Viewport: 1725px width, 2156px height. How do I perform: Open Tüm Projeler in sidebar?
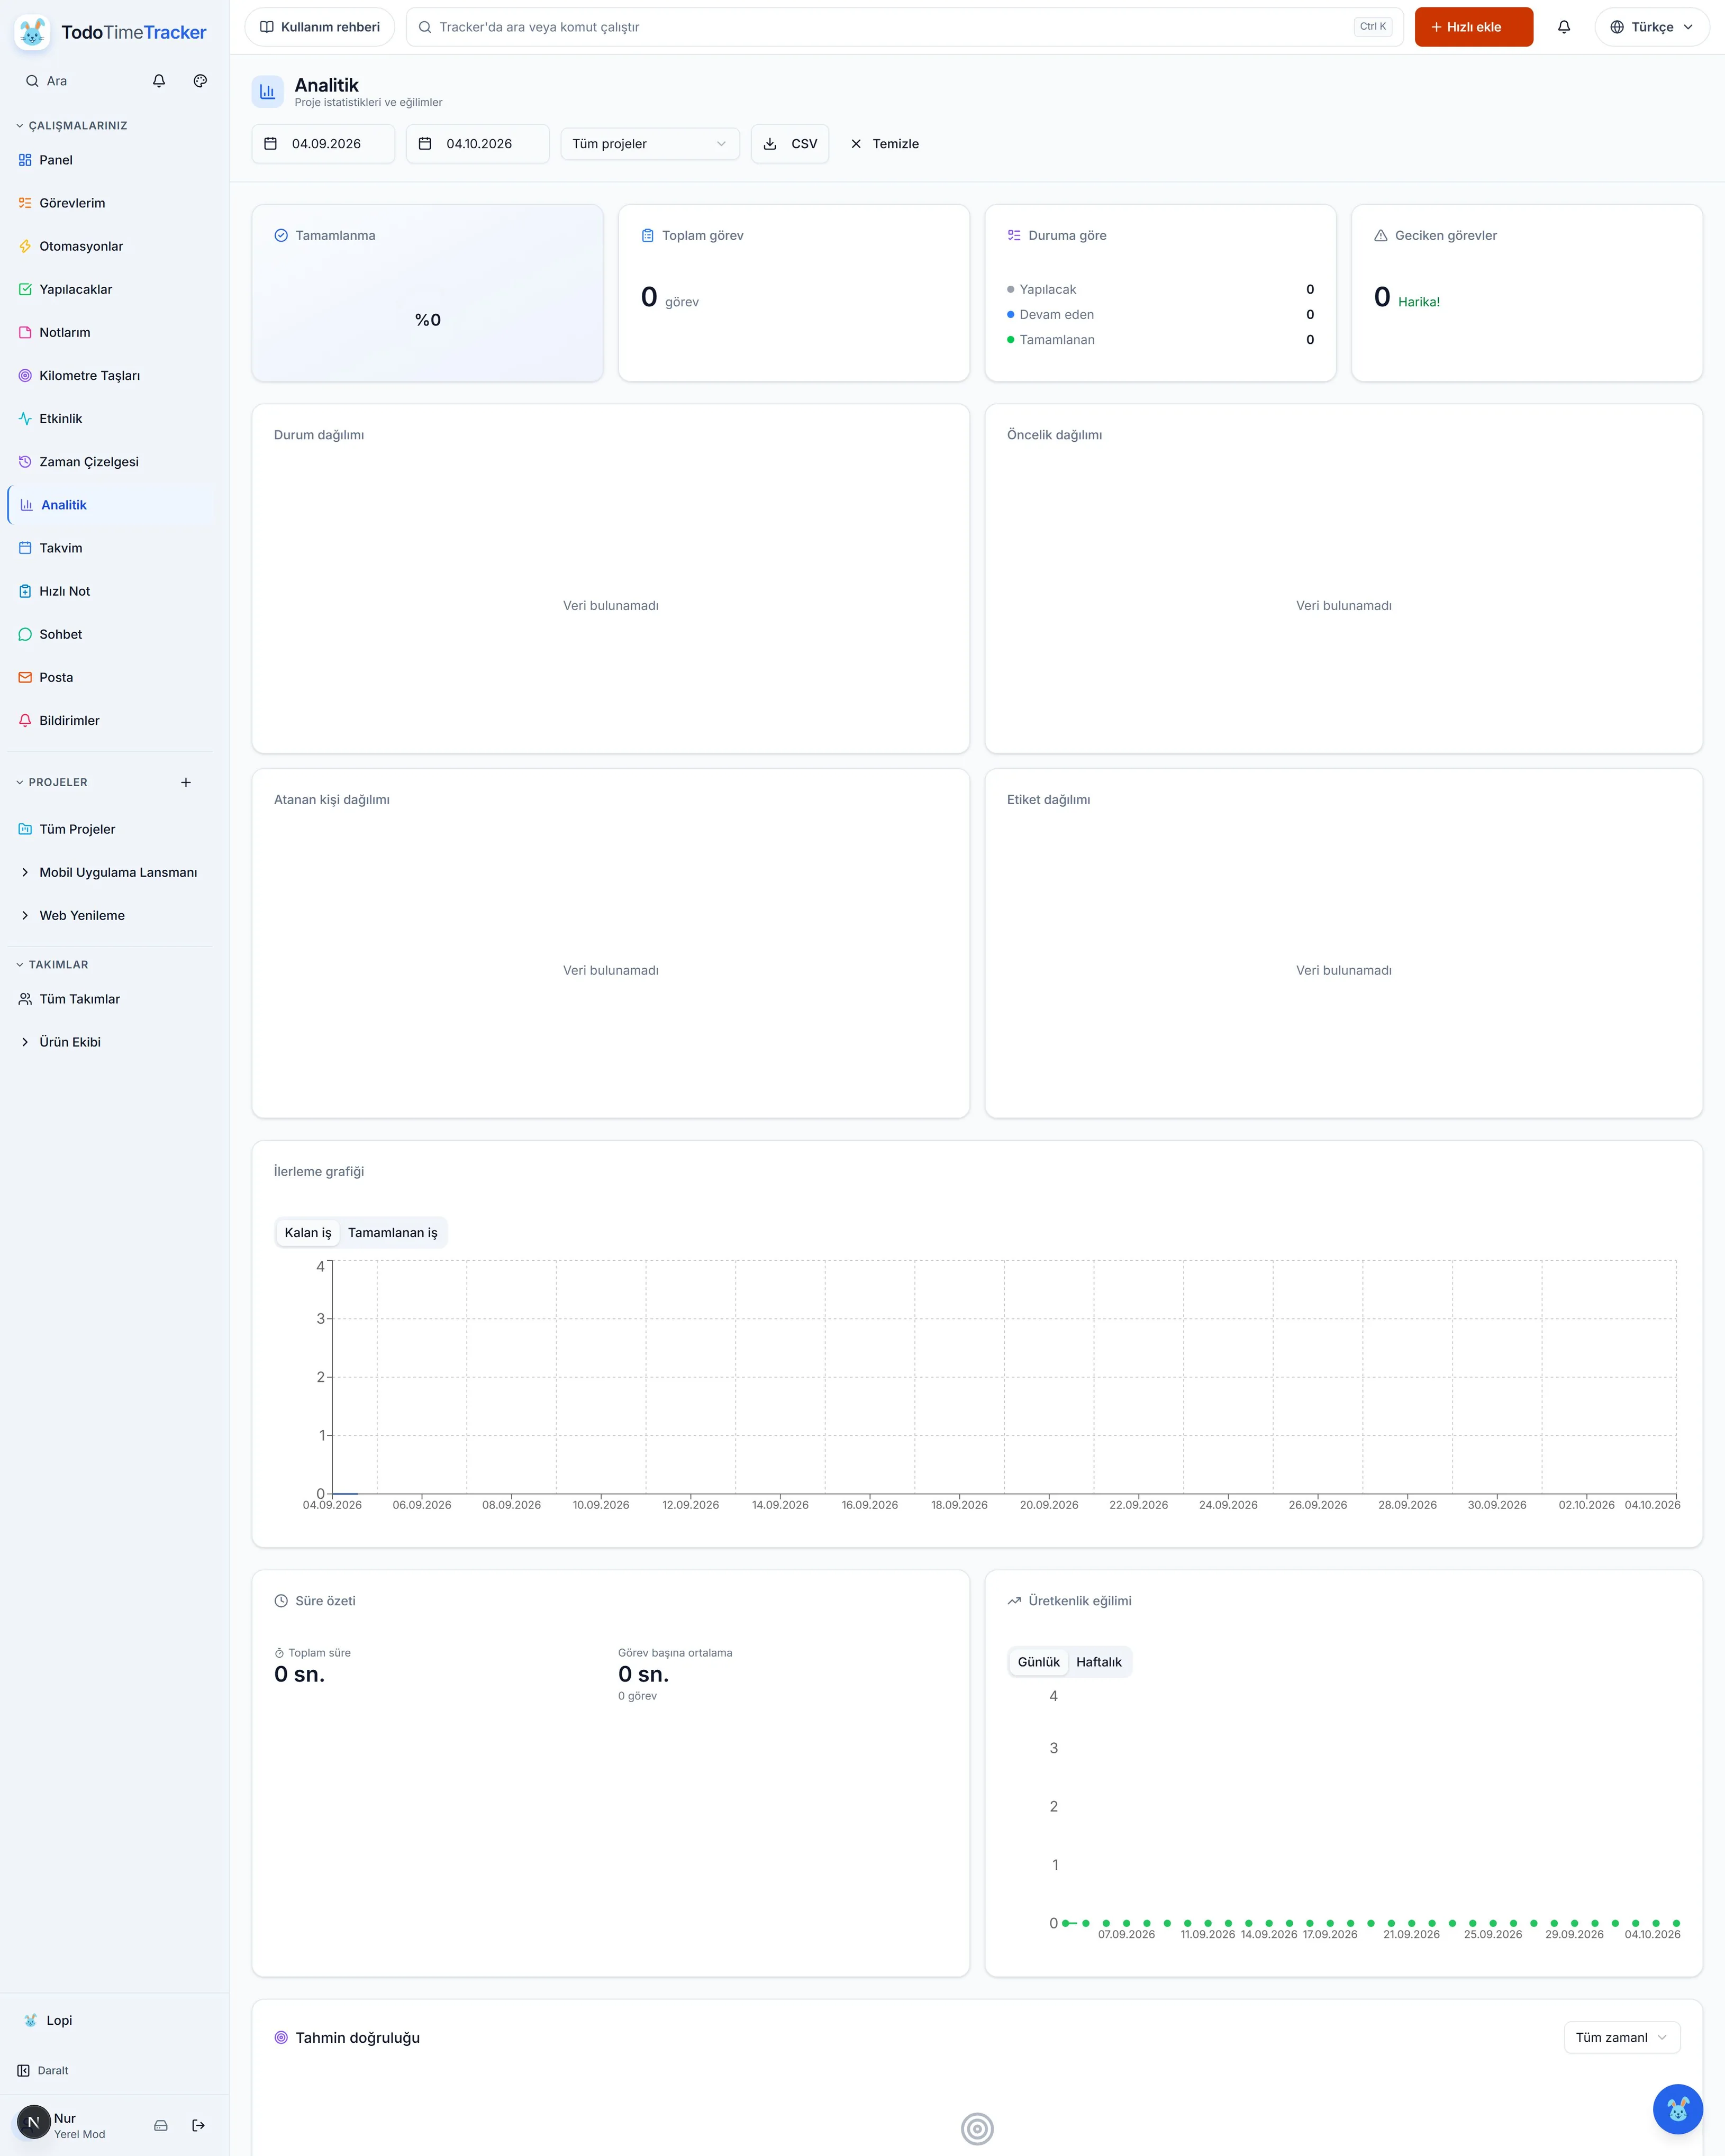click(x=111, y=829)
